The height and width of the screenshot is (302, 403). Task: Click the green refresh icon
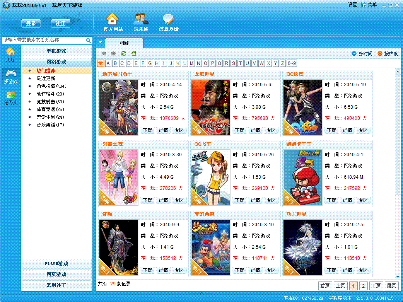pos(124,53)
